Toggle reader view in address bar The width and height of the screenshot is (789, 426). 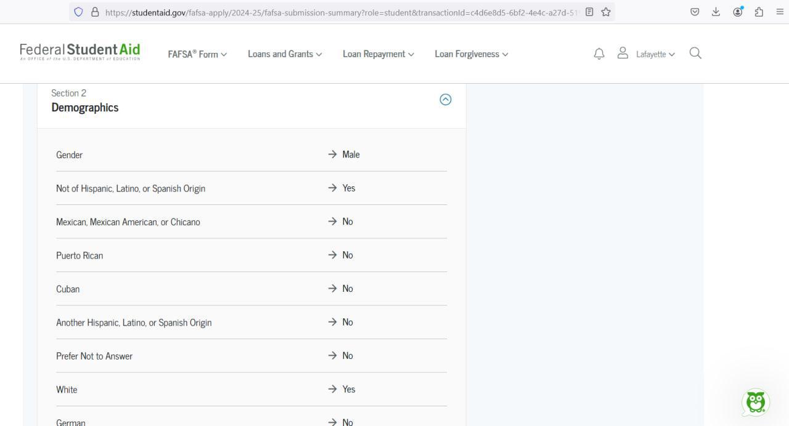(589, 12)
